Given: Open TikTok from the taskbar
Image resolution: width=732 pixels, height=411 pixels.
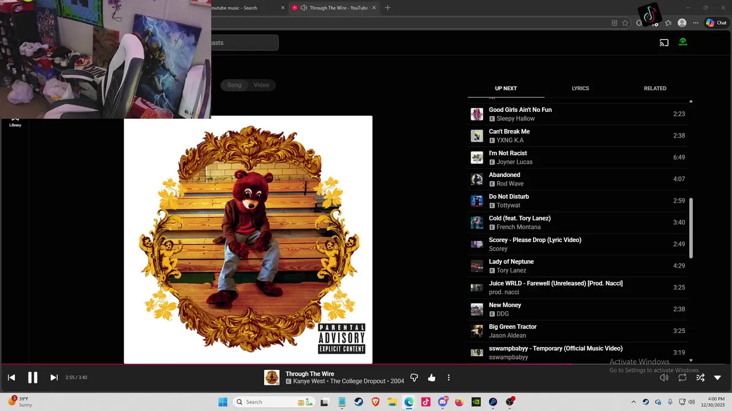Looking at the screenshot, I should tap(425, 402).
